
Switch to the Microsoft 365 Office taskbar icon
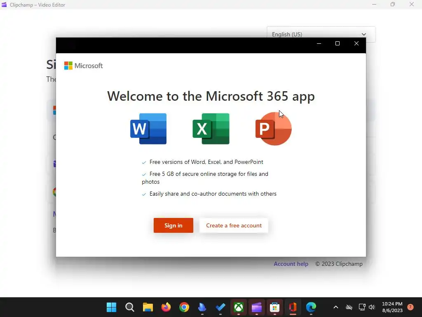point(293,307)
